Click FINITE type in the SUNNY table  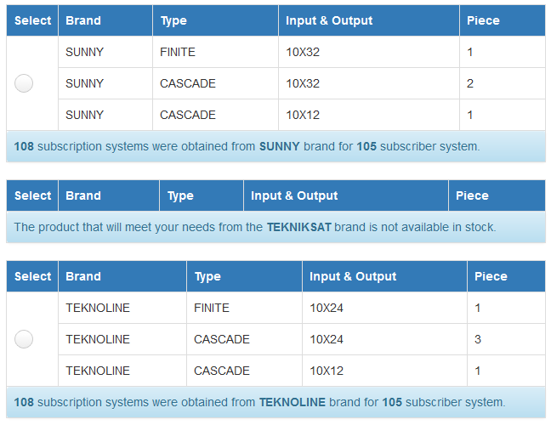[x=178, y=52]
